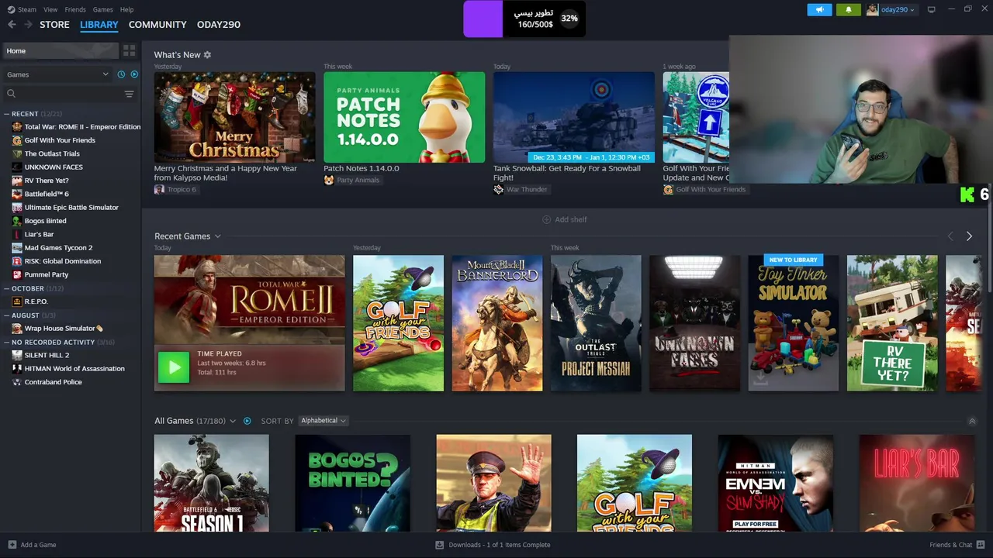Select The Outlast Trials Project Messiah cover
The image size is (993, 558).
[x=596, y=323]
